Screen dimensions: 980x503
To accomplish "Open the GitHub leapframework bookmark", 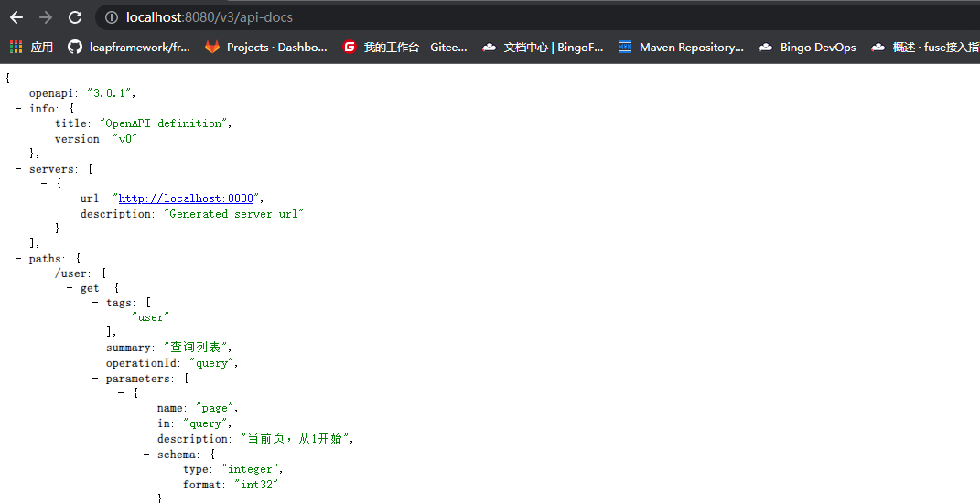I will click(x=129, y=48).
